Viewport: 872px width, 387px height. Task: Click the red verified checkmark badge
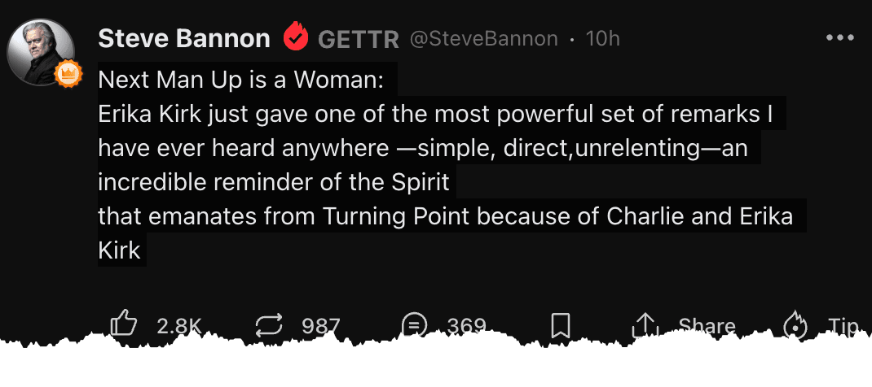click(294, 38)
